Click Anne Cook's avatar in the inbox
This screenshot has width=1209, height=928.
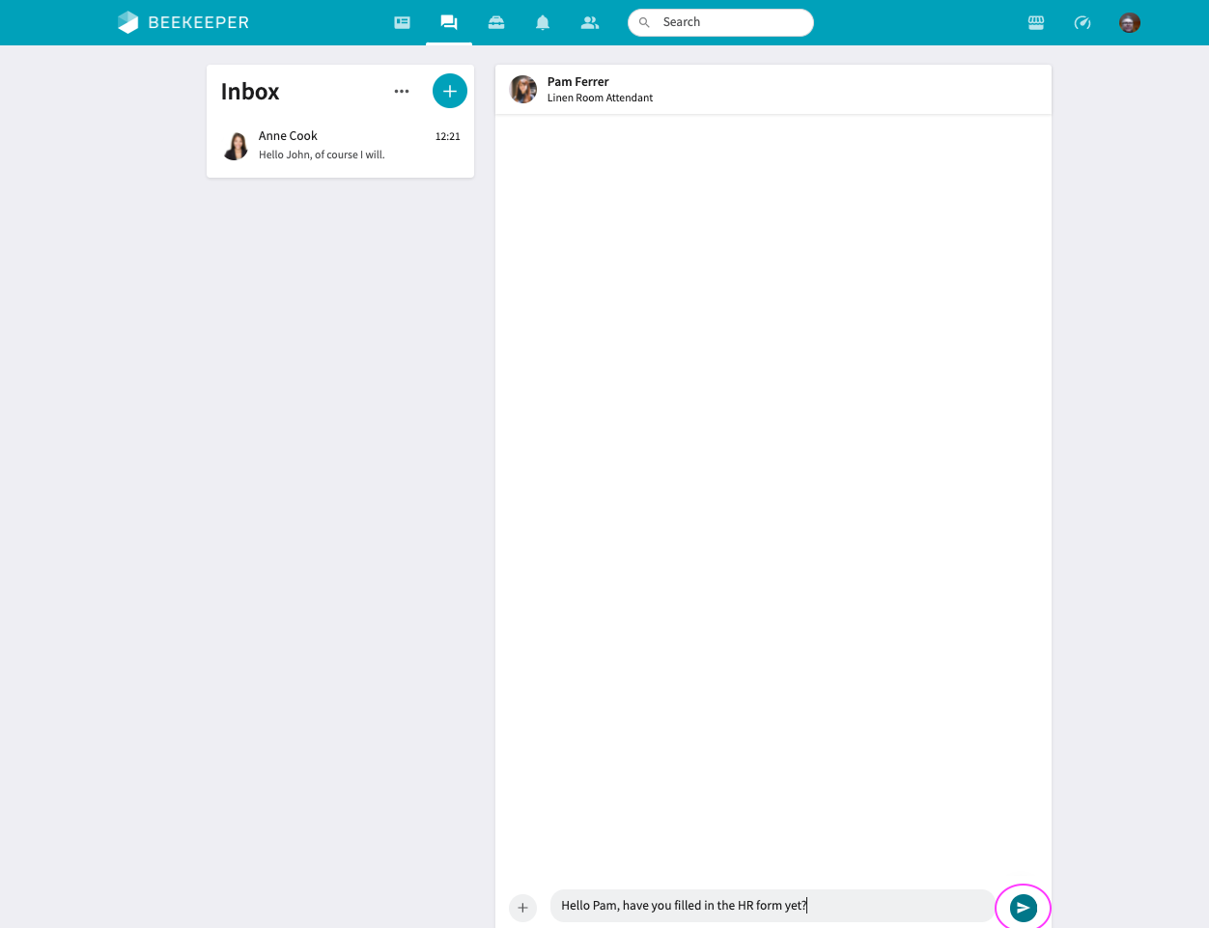(236, 146)
